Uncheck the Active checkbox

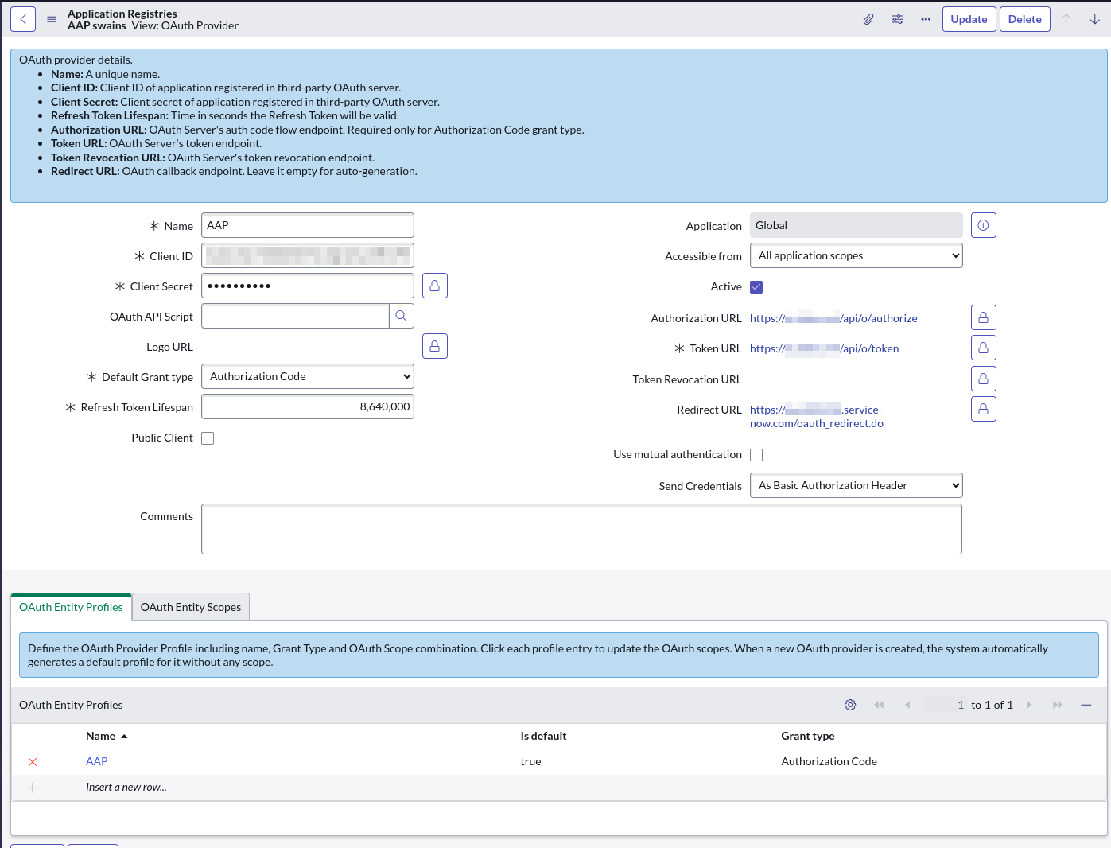pyautogui.click(x=756, y=287)
